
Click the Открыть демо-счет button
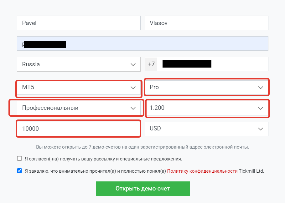pyautogui.click(x=143, y=189)
